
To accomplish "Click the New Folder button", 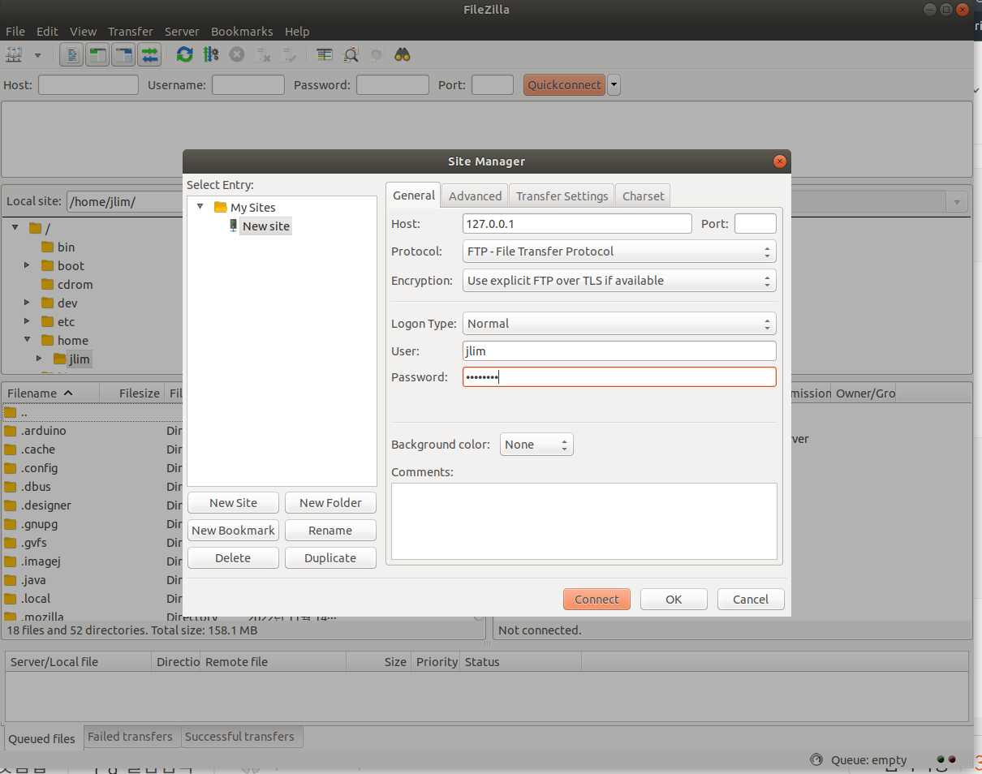I will tap(330, 503).
